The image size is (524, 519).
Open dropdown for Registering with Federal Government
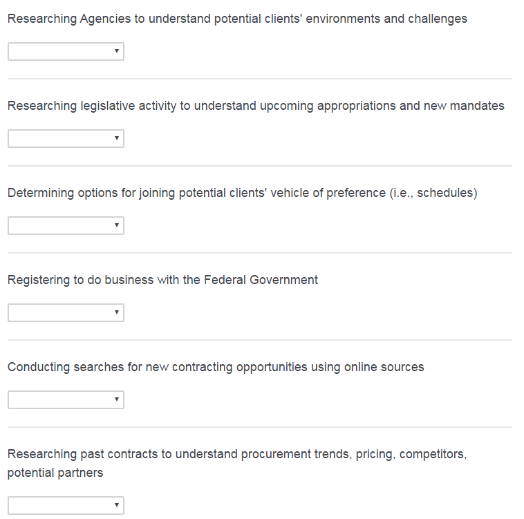(x=66, y=313)
